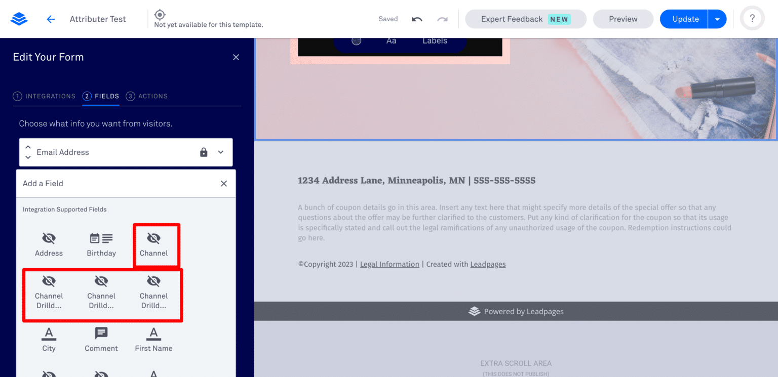
Task: Open the Legal Information link
Action: coord(390,264)
